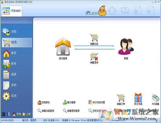Image resolution: width=161 pixels, height=123 pixels.
Task: Open 销售退货查询 search link
Action: pos(71,111)
